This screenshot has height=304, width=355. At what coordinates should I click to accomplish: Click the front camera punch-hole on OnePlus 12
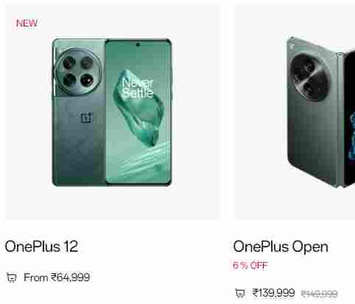138,45
